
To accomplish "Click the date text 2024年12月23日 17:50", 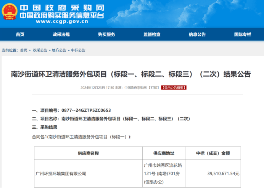I will 97,88.
